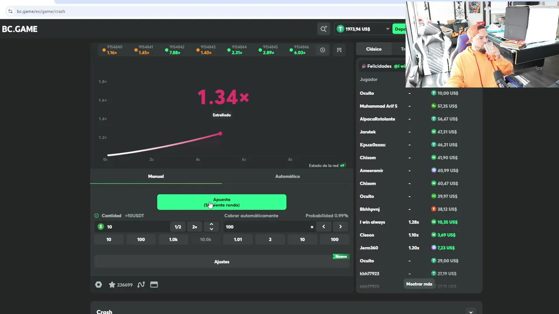Set auto cashout preset 100
Image resolution: width=559 pixels, height=314 pixels.
[335, 239]
